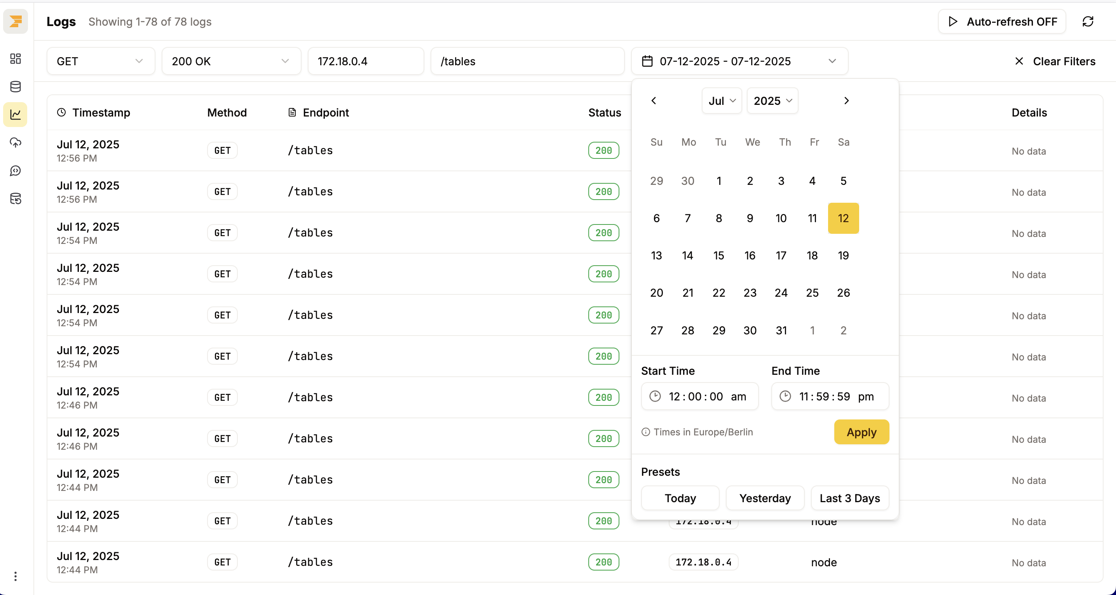
Task: Open the Jul month selector
Action: coord(721,101)
